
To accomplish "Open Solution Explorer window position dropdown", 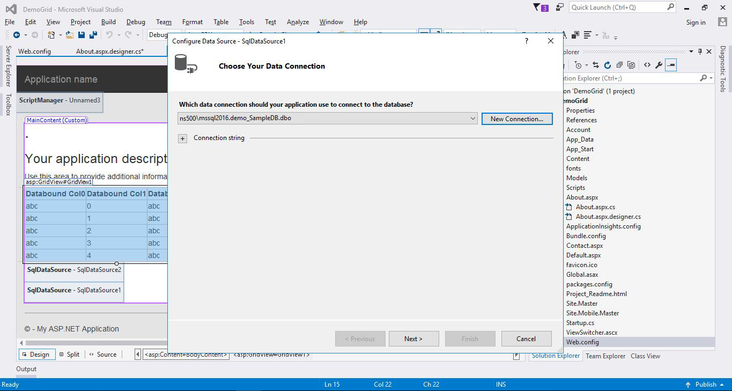I will [691, 51].
